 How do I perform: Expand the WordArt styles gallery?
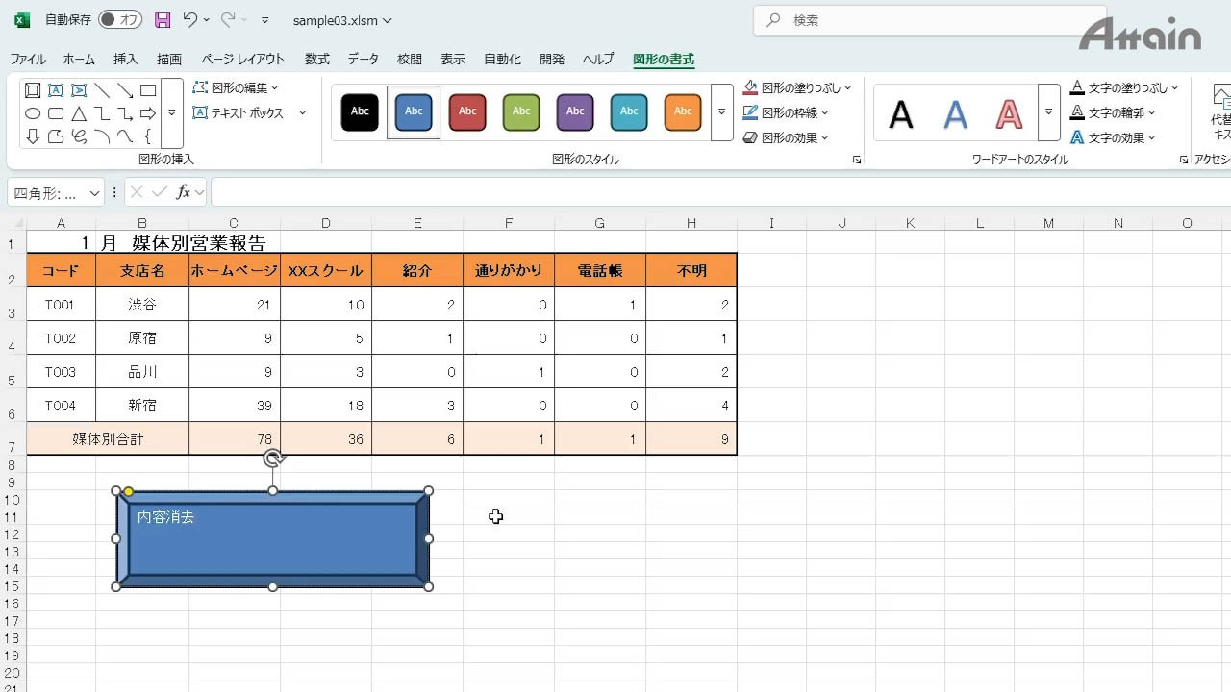1048,112
